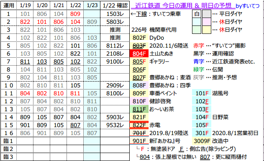Click the pink 休日ダイヤ legend swatch
The height and width of the screenshot is (161, 264).
tap(207, 22)
